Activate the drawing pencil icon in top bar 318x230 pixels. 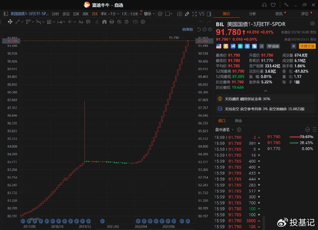coord(187,14)
